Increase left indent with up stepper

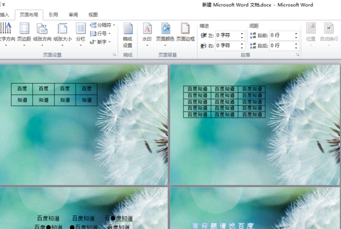[242, 34]
